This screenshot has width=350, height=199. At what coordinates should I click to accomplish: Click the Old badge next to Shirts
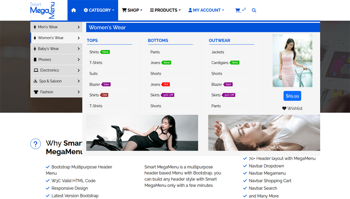(104, 95)
